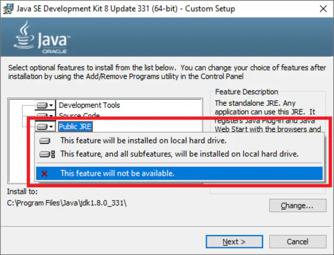334x255 pixels.
Task: Click the red X icon in the popup menu
Action: point(45,173)
